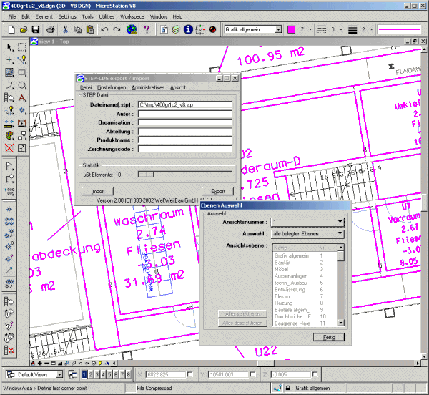Click the purple question mark help icon
This screenshot has height=395, width=429.
[x=147, y=29]
